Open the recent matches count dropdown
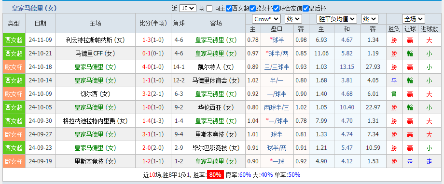This screenshot has width=444, height=184. (x=188, y=9)
